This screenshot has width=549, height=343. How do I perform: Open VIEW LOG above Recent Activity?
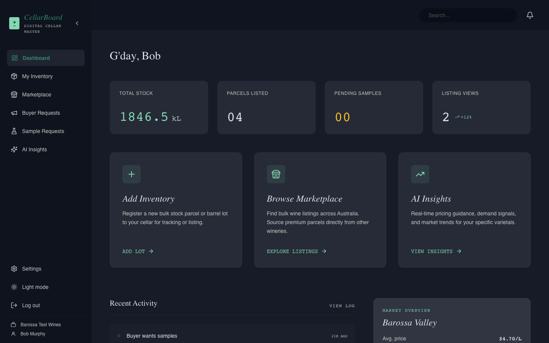[342, 306]
